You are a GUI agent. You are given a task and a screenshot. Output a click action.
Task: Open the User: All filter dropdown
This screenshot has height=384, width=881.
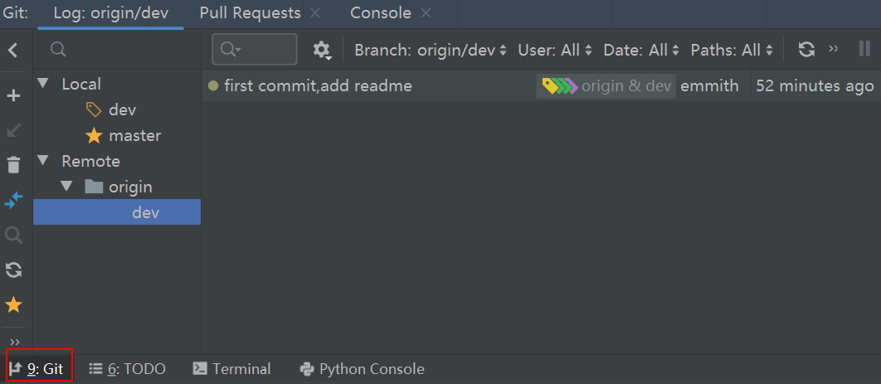click(555, 50)
